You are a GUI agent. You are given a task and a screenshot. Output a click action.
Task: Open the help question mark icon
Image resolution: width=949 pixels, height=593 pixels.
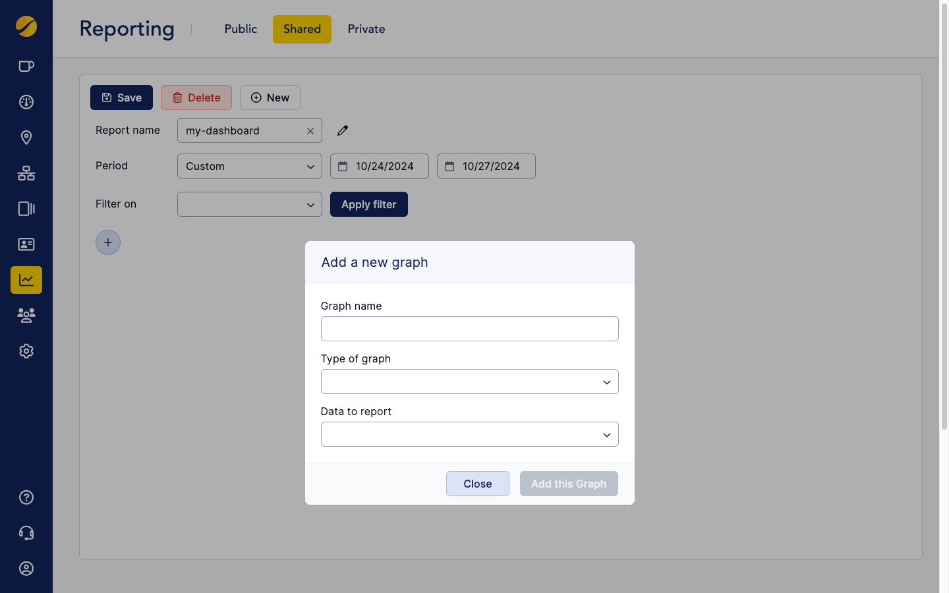[26, 497]
